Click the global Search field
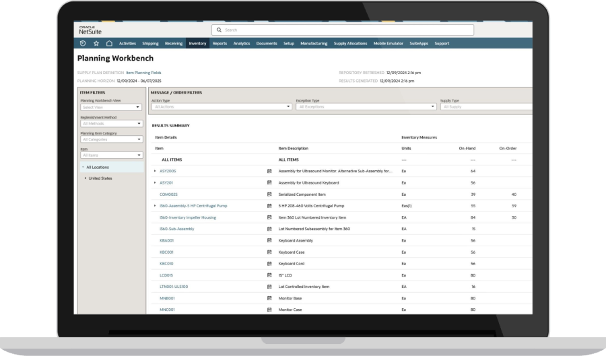Viewport: 606px width, 356px height. click(x=342, y=30)
